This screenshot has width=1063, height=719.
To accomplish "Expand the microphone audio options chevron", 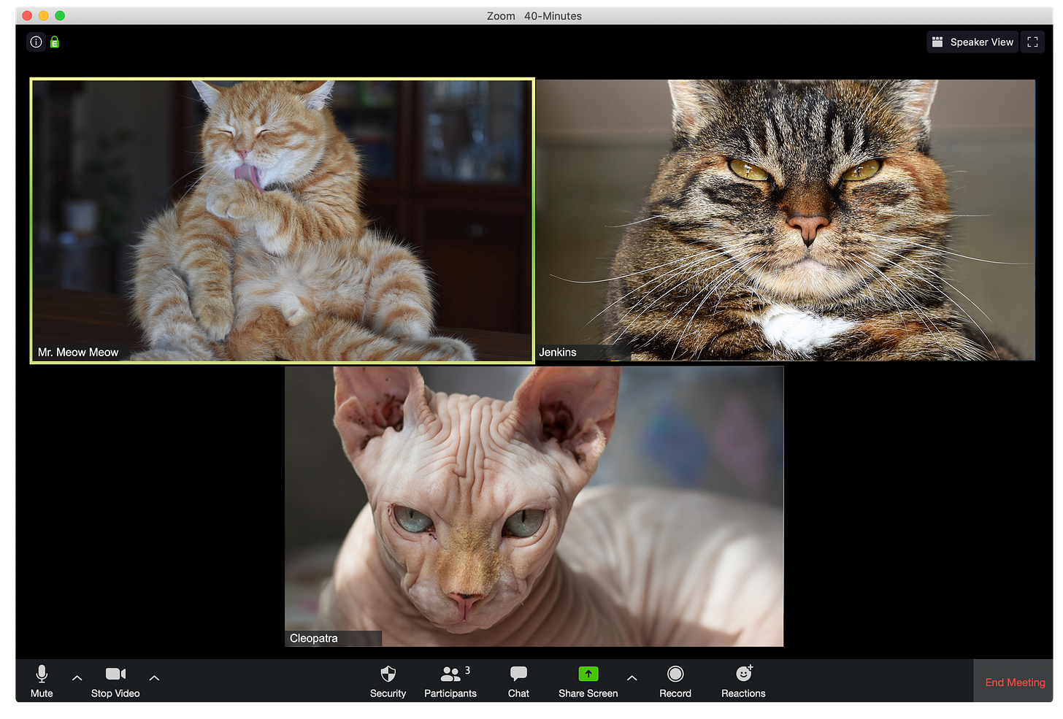I will click(76, 677).
